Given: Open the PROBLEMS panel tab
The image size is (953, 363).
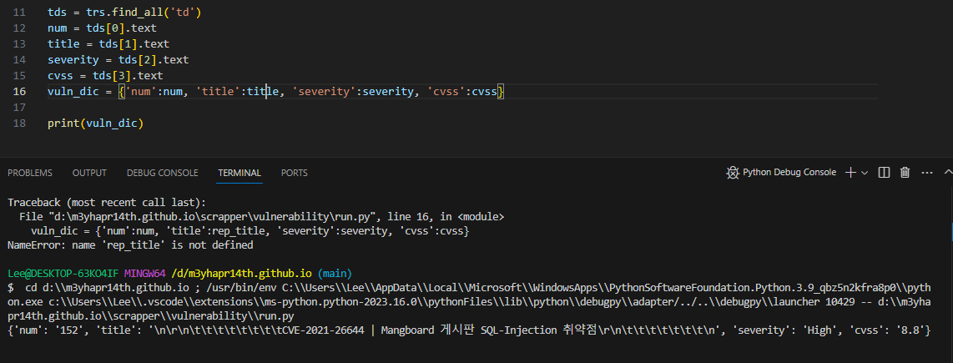Looking at the screenshot, I should [x=30, y=173].
